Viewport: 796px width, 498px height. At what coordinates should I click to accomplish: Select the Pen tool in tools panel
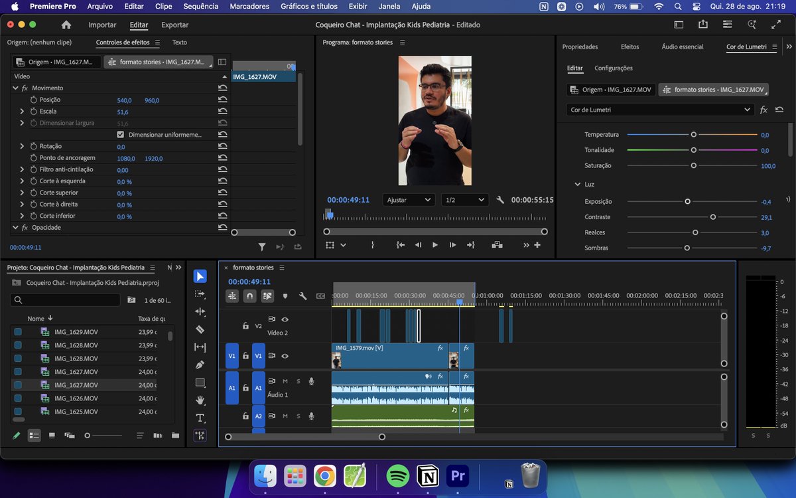pos(200,365)
